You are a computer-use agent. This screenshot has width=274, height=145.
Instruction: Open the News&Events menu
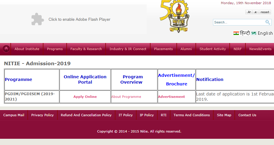260,49
